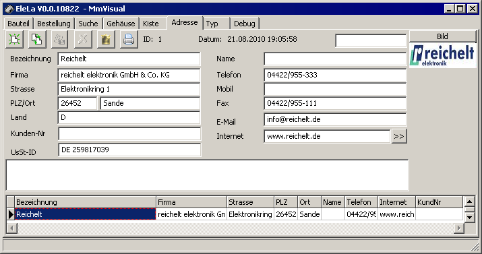The image size is (482, 254).
Task: Sort table by Bezeichnung column header
Action: (x=86, y=202)
